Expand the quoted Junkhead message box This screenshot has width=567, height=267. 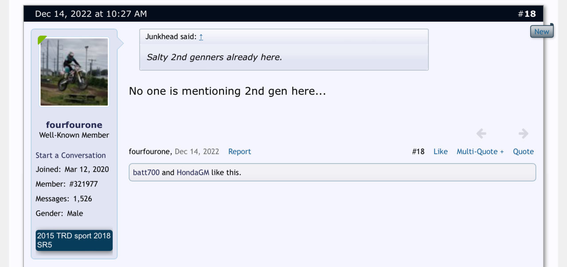coord(284,50)
